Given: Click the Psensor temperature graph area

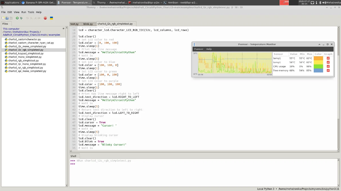Looking at the screenshot, I should [x=235, y=63].
